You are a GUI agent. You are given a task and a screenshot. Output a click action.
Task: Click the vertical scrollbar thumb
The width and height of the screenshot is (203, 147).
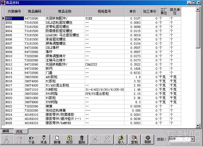pyautogui.click(x=198, y=30)
